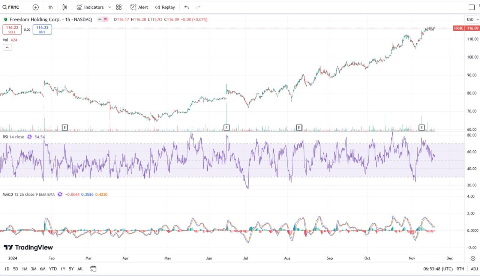Expand the Indicators favorites dropdown arrow
The image size is (480, 276).
[x=109, y=7]
